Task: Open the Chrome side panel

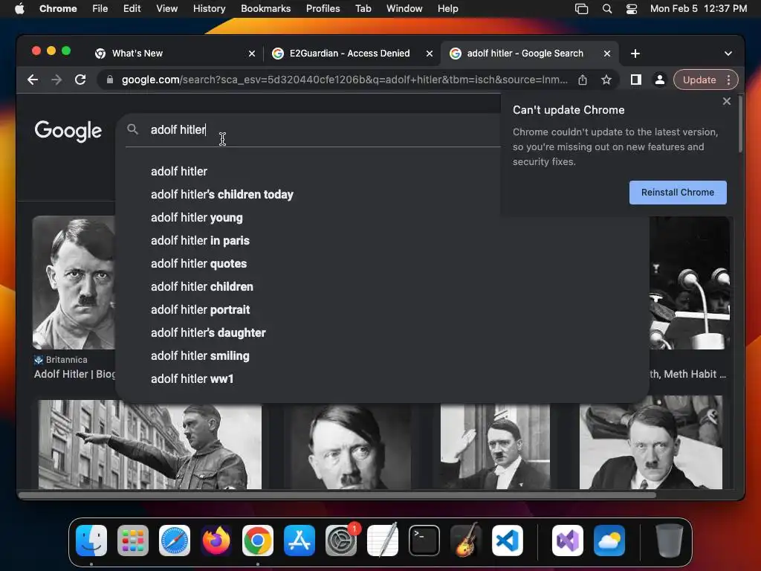Action: click(636, 80)
